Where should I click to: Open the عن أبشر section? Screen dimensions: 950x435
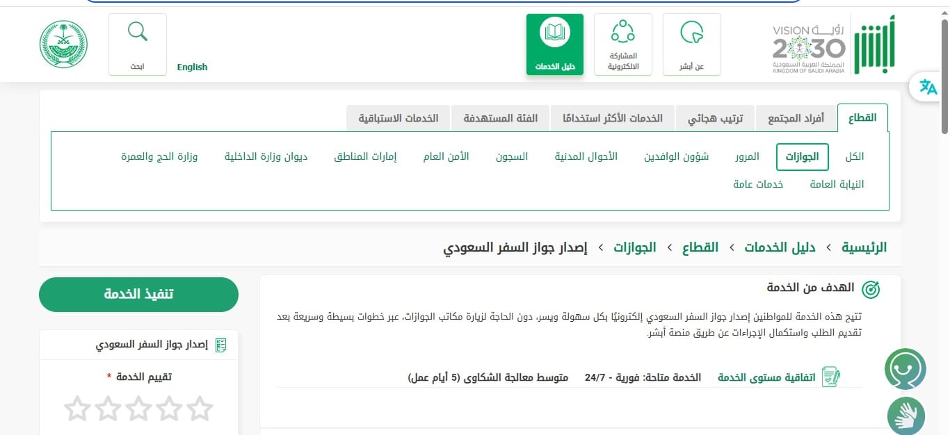[692, 44]
